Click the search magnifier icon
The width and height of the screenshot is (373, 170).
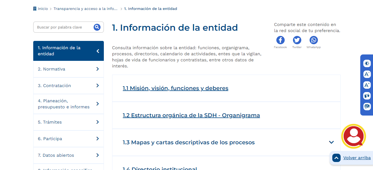[x=97, y=27]
